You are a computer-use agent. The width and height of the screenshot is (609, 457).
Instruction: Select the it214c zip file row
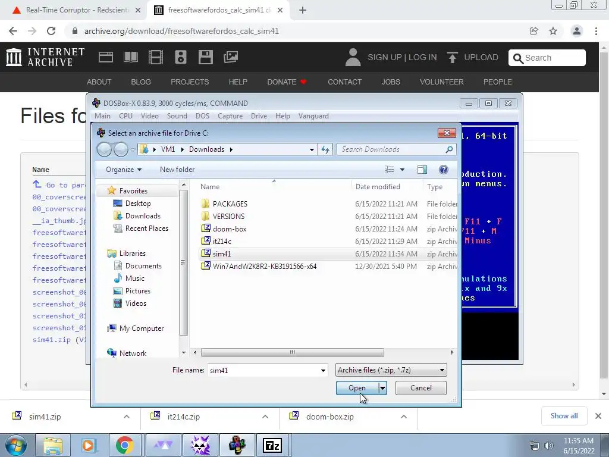(328, 242)
